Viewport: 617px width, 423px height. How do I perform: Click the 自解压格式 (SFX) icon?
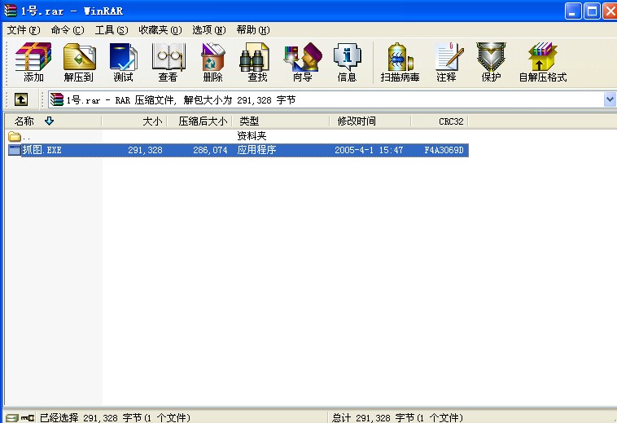point(542,62)
